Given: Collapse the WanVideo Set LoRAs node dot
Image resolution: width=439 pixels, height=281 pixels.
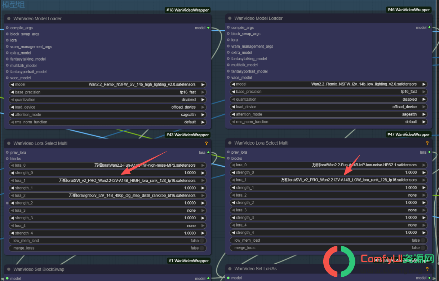Looking at the screenshot, I should tap(230, 269).
